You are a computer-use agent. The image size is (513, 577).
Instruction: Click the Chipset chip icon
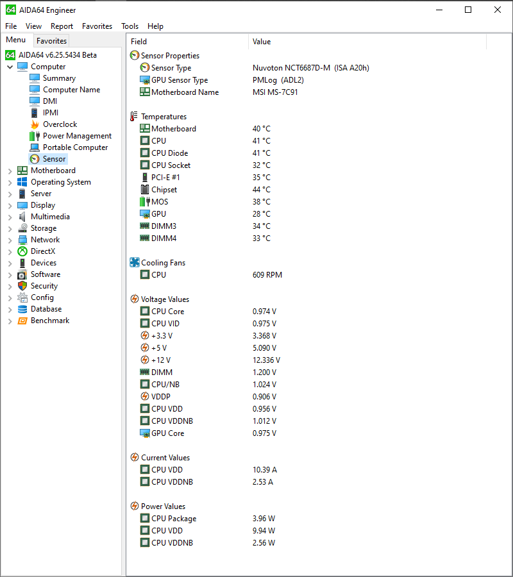point(145,190)
